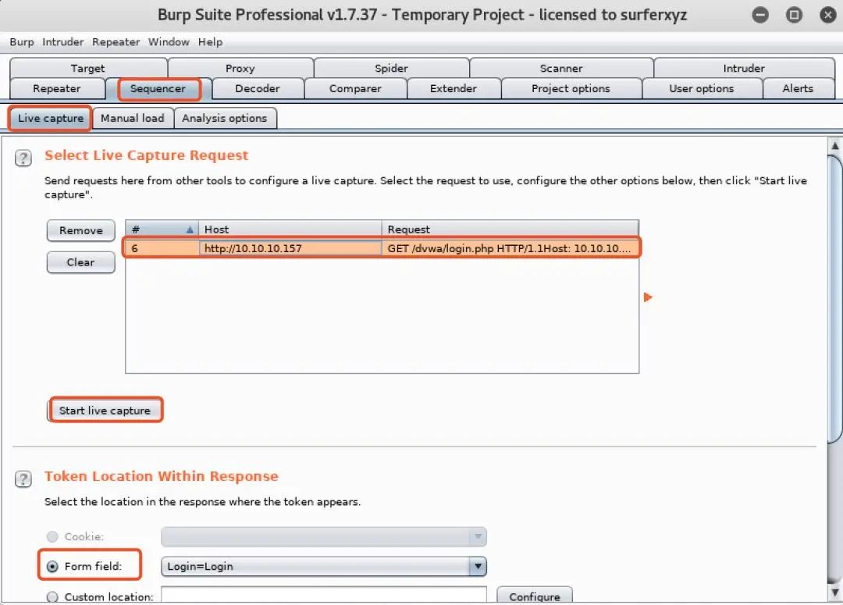Select the Manual load sub-tab
843x605 pixels.
(x=133, y=119)
